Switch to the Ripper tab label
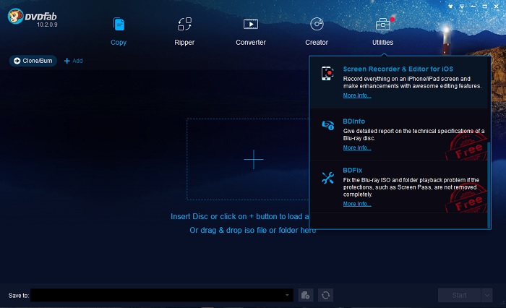The image size is (506, 308). click(184, 42)
